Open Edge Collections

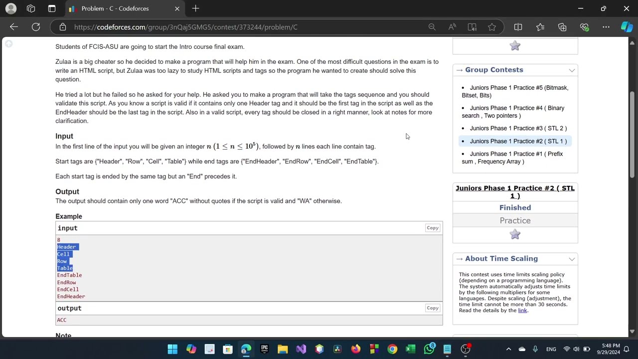pos(562,27)
